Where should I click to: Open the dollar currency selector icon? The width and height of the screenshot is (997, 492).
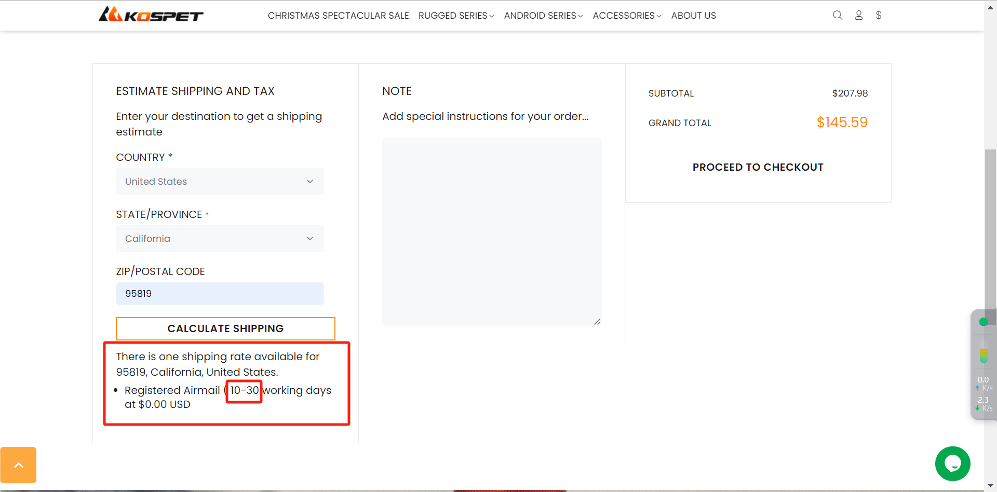coord(879,15)
